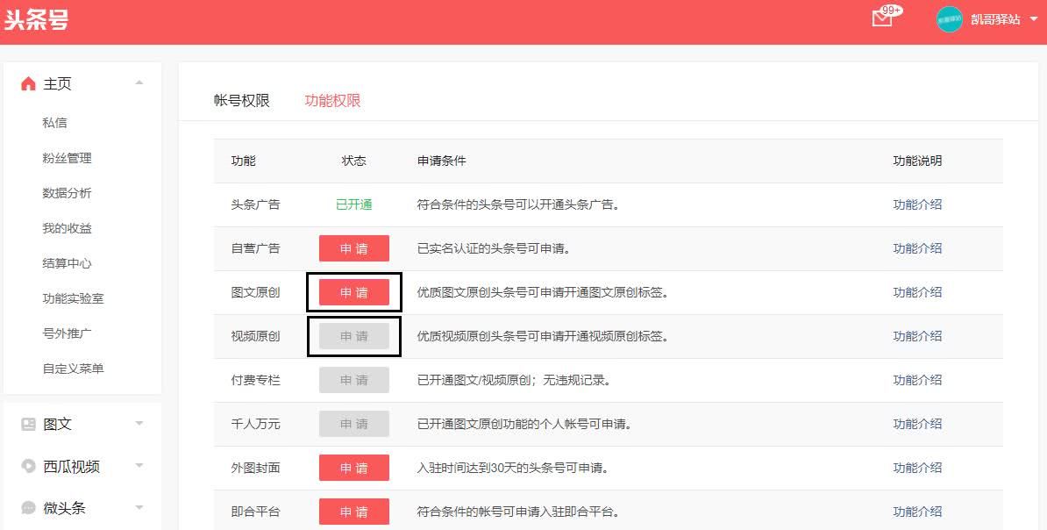
Task: Open 自定义菜单 in the sidebar
Action: [x=74, y=369]
